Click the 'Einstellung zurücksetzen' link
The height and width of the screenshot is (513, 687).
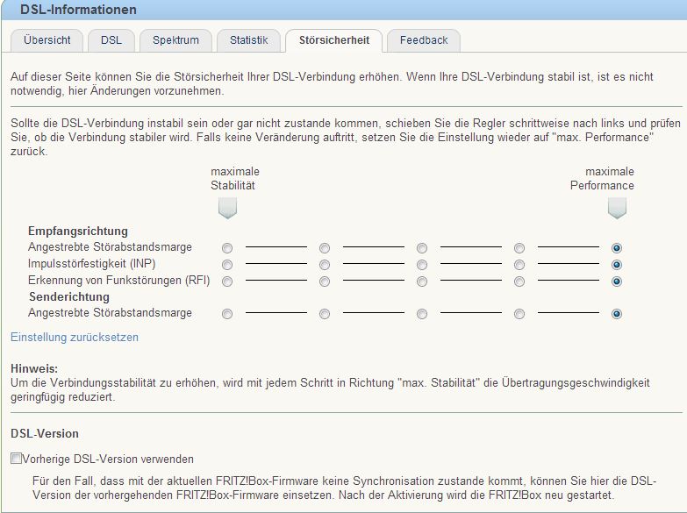tap(75, 337)
